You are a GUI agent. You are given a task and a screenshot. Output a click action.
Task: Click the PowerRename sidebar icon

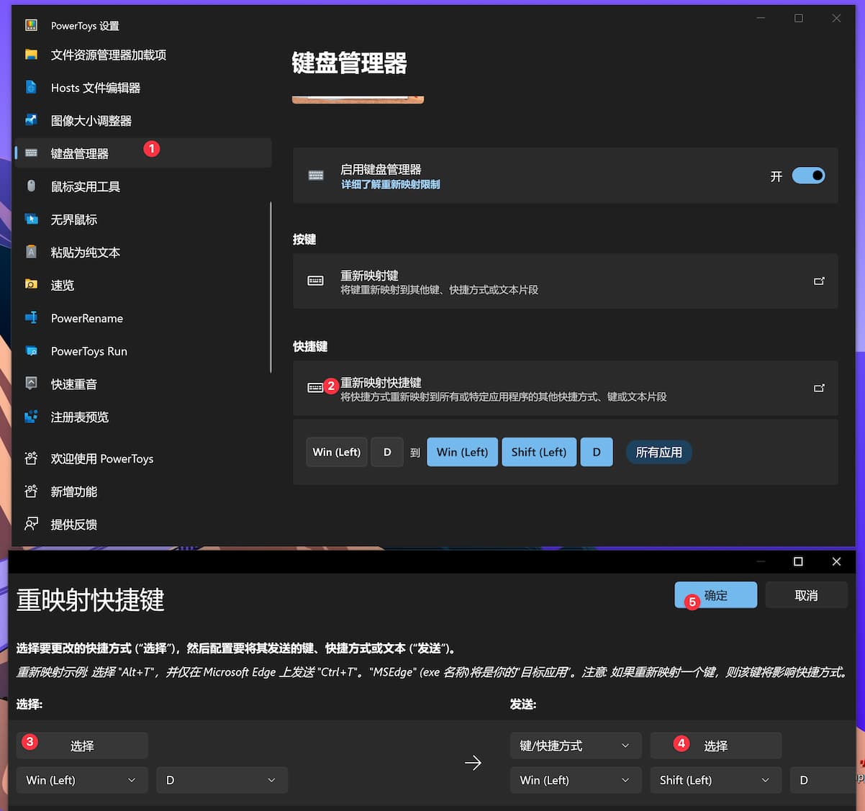pyautogui.click(x=31, y=318)
